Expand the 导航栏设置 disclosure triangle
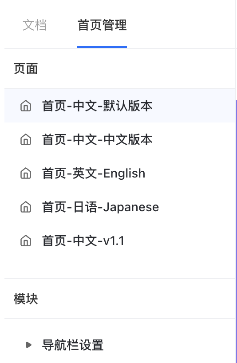237x363 pixels. (x=28, y=345)
